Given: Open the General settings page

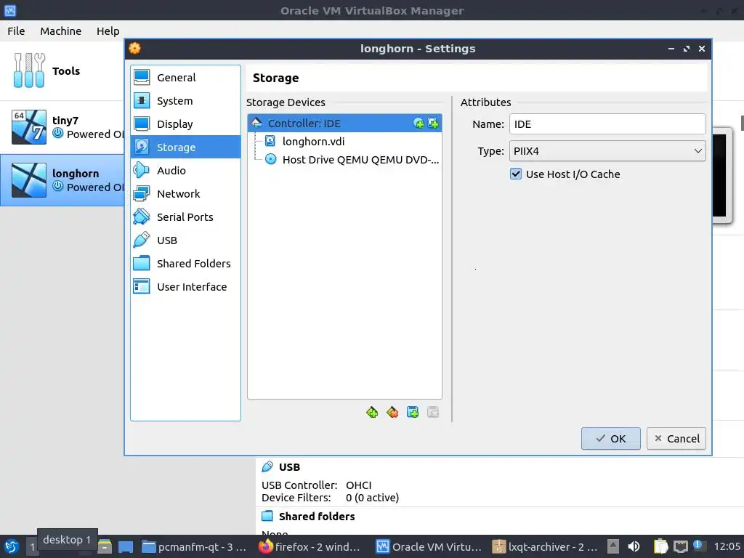Looking at the screenshot, I should tap(185, 77).
